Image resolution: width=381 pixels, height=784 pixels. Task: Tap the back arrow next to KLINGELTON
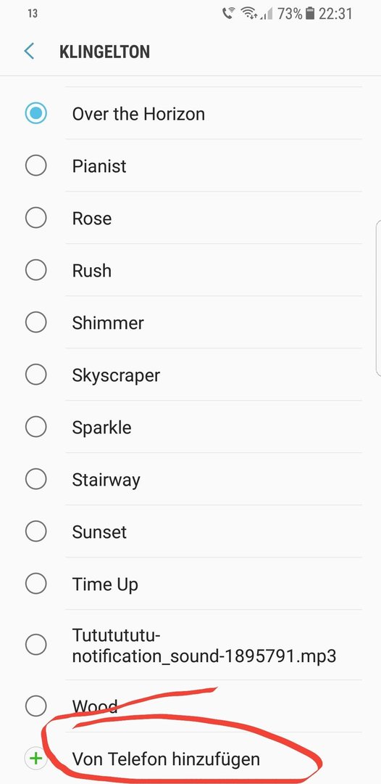coord(30,52)
